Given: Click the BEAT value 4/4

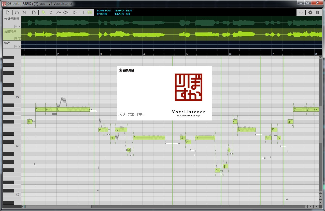Looking at the screenshot, I should pyautogui.click(x=128, y=14).
